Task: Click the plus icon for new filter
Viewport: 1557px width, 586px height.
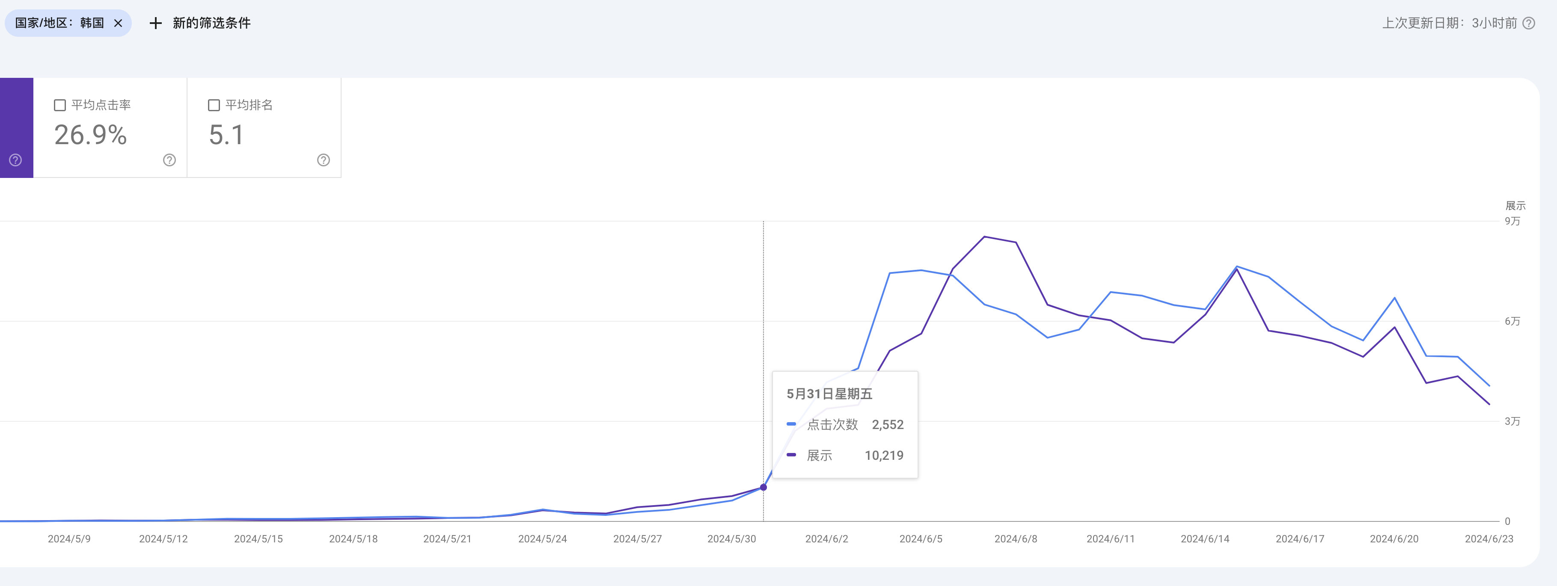Action: pos(155,23)
